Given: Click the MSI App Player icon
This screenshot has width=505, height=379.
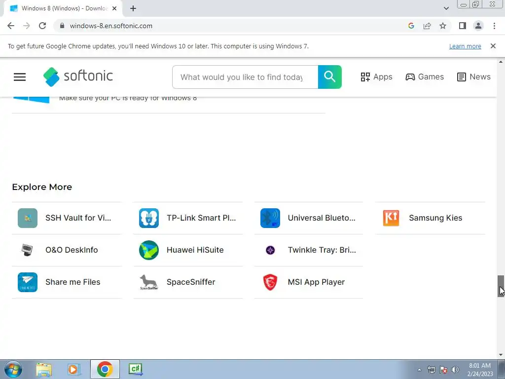Looking at the screenshot, I should [270, 282].
